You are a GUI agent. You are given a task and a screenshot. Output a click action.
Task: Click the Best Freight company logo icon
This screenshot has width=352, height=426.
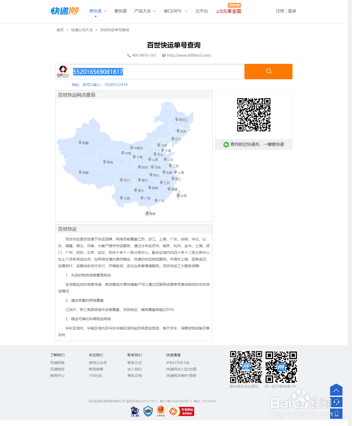[x=63, y=72]
